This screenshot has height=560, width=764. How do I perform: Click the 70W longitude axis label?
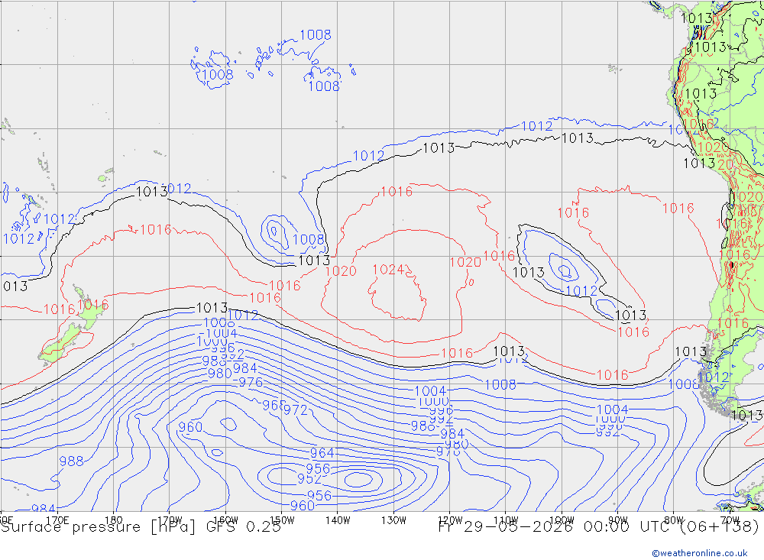[x=730, y=520]
